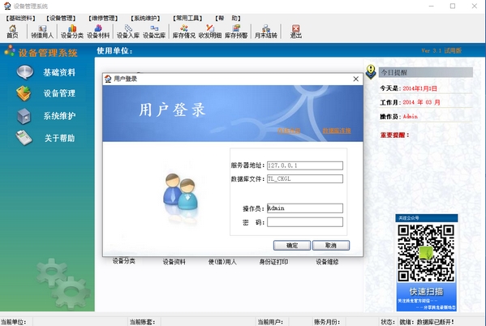This screenshot has height=326, width=486.
Task: Click the 服务器地址 field
Action: (x=305, y=165)
